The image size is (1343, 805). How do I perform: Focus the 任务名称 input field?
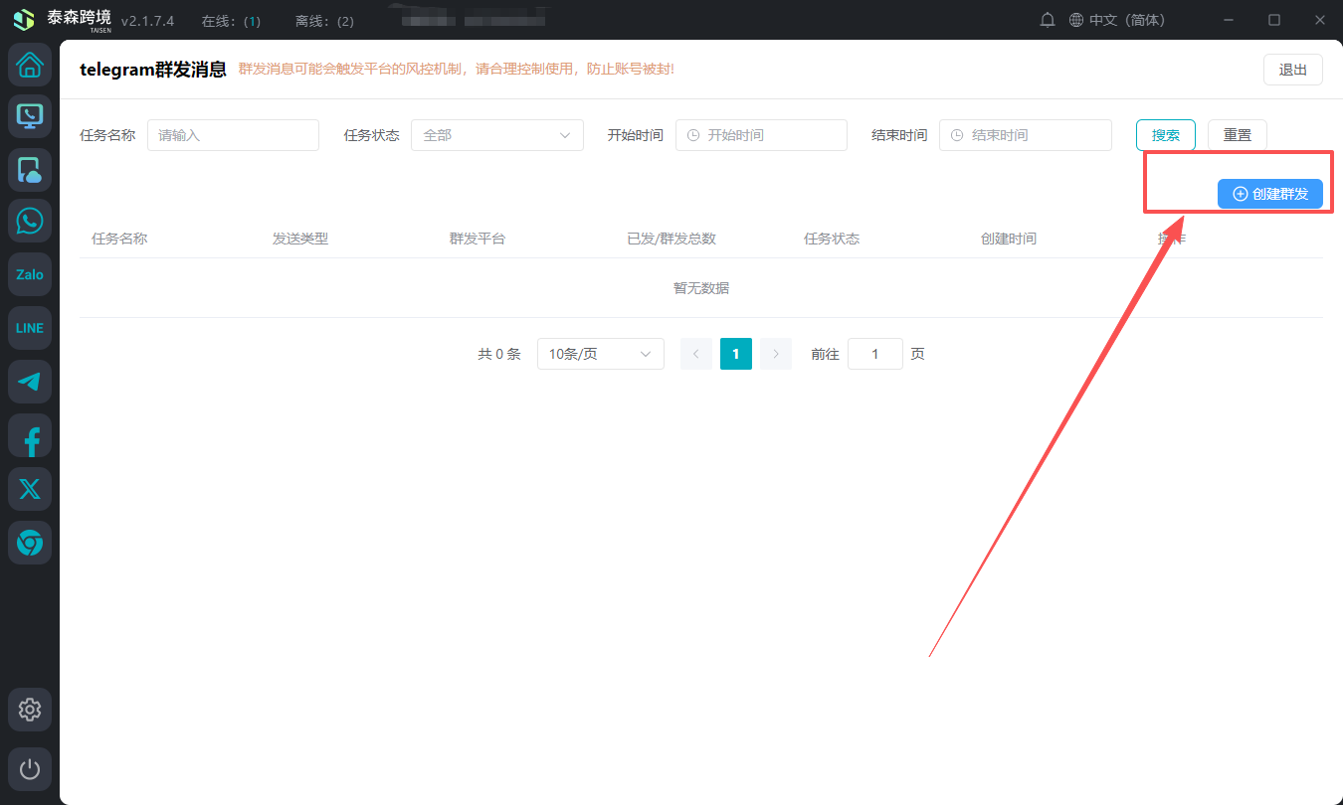[233, 135]
